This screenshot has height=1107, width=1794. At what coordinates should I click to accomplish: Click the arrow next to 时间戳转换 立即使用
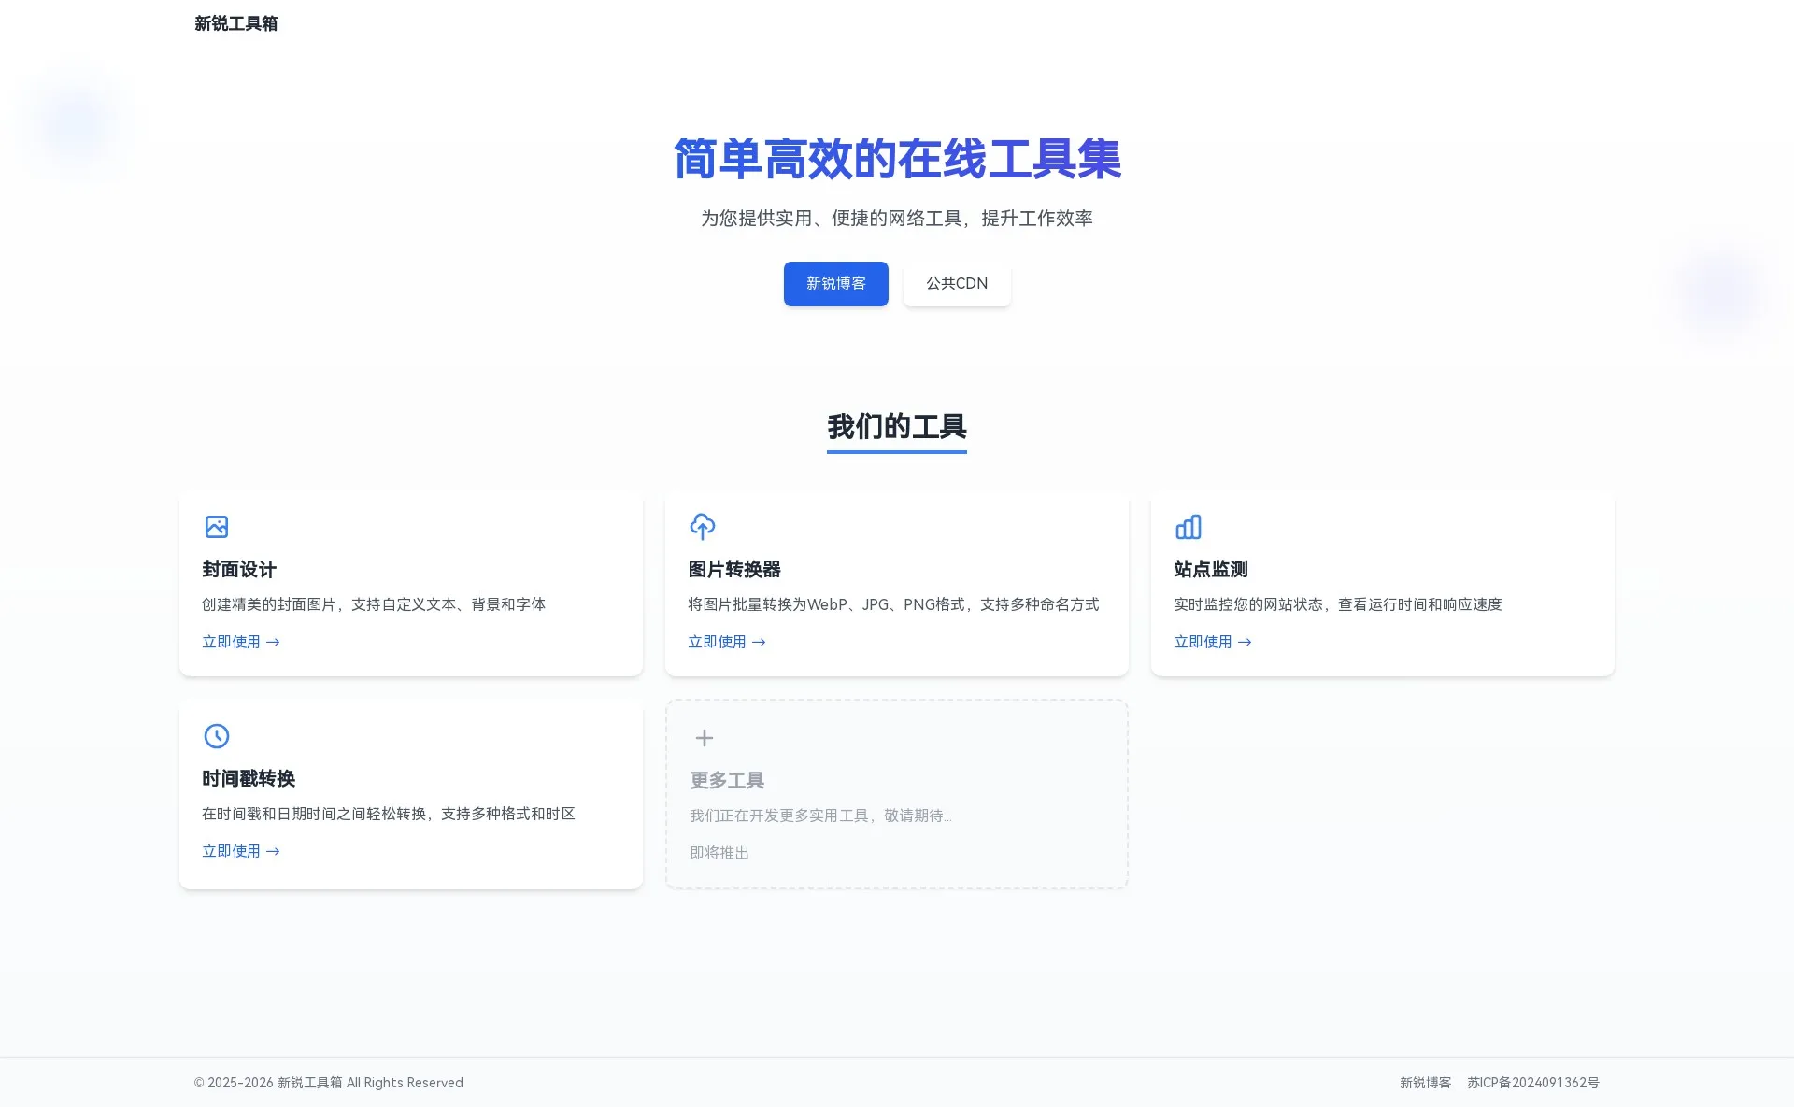(273, 852)
